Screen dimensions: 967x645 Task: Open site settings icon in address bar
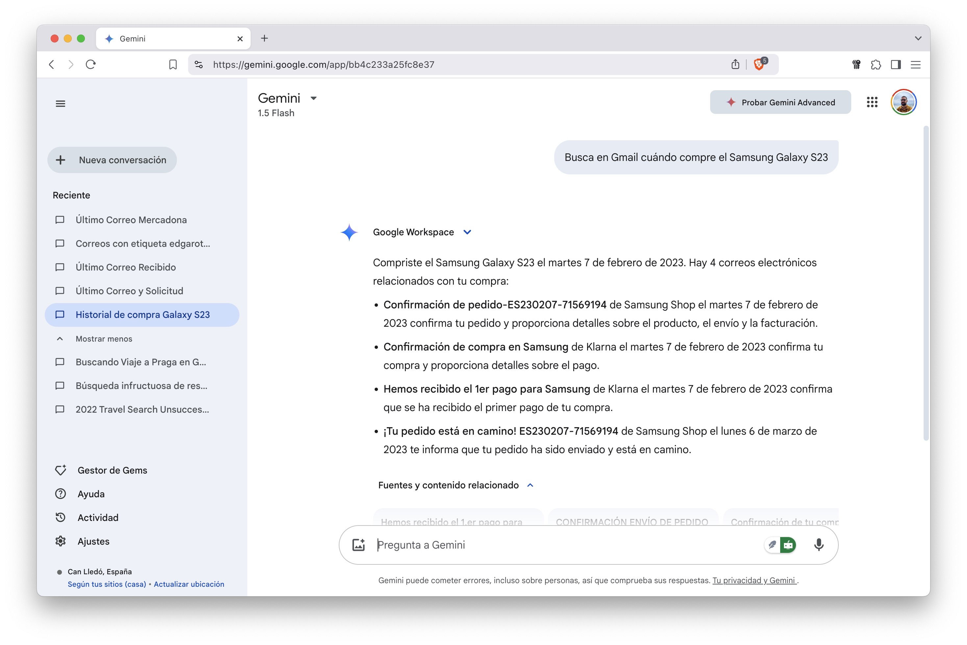[x=199, y=64]
